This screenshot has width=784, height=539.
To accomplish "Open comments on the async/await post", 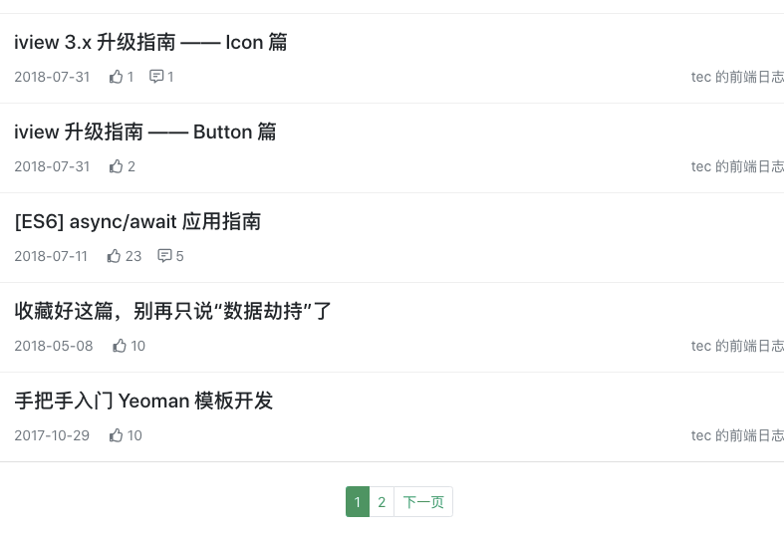I will pyautogui.click(x=165, y=256).
